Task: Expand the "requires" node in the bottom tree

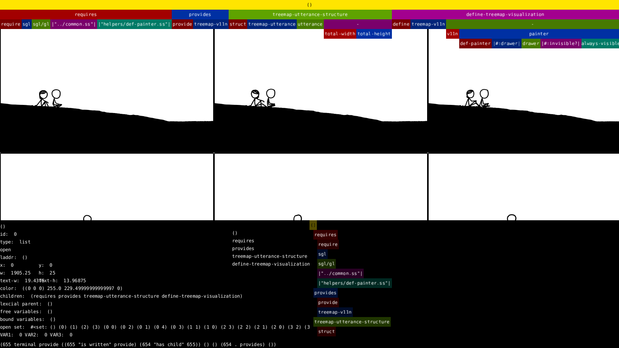Action: pyautogui.click(x=325, y=235)
